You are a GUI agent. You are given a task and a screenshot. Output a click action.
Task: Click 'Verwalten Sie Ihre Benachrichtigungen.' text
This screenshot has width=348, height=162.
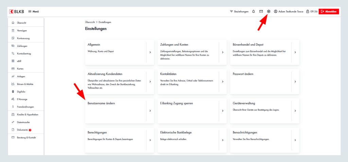[x=251, y=139]
